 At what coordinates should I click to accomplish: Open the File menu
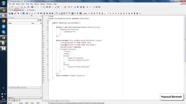pos(10,4)
